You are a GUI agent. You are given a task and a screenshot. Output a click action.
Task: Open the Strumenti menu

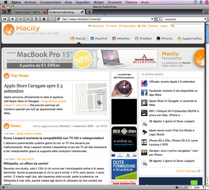tap(115, 2)
